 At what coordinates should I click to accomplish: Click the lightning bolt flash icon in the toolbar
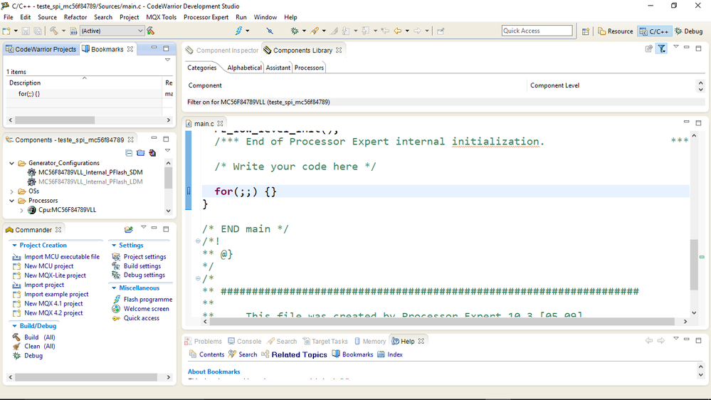coord(238,31)
